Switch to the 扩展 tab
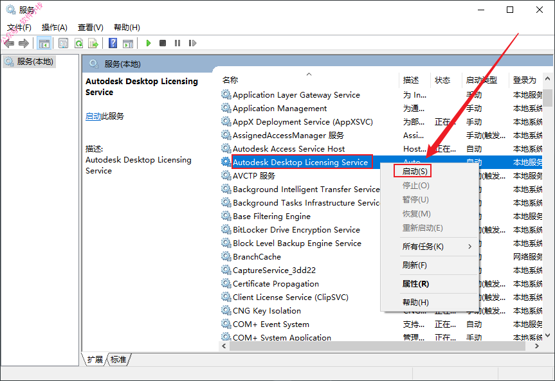The height and width of the screenshot is (381, 555). coord(95,359)
